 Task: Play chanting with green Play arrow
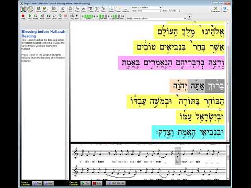[30, 17]
